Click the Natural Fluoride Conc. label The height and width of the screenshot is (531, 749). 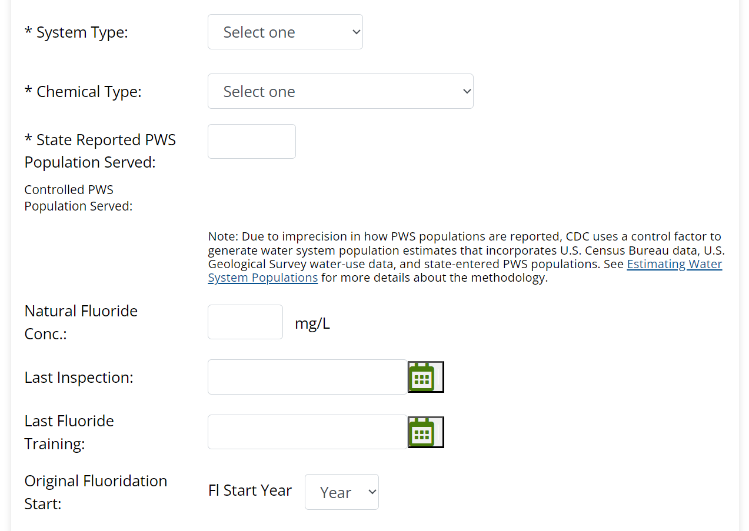[x=81, y=322]
